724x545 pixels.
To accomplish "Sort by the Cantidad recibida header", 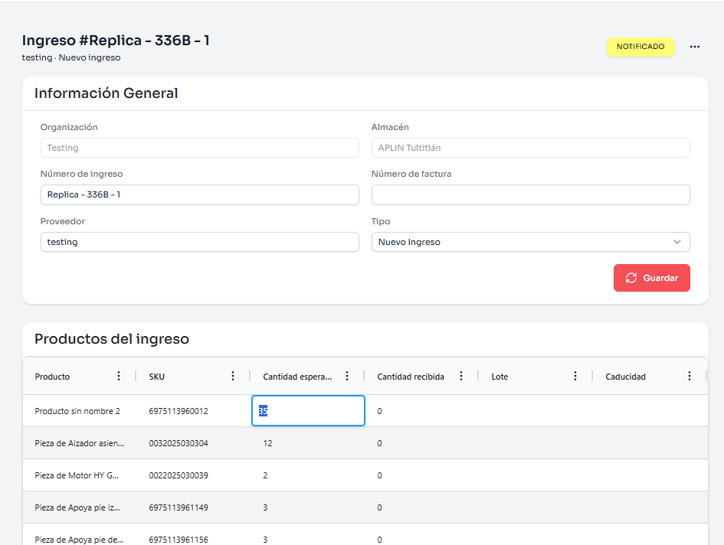I will (411, 377).
